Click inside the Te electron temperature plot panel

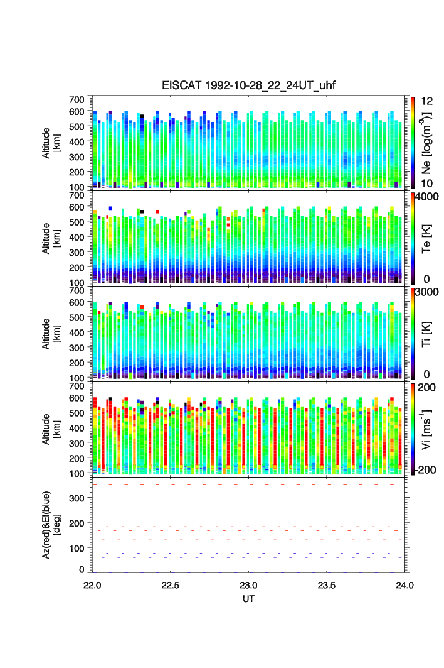[248, 238]
